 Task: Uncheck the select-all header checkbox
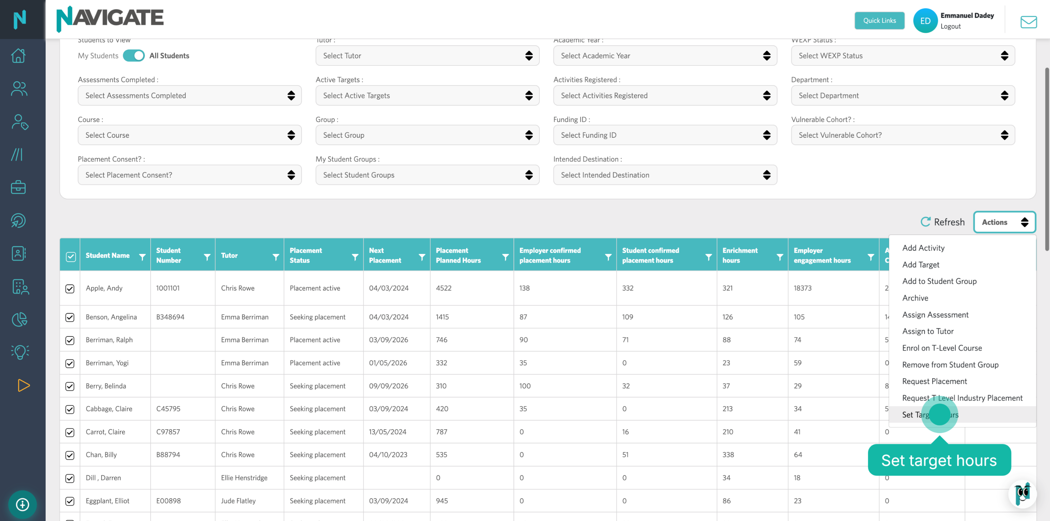point(71,256)
